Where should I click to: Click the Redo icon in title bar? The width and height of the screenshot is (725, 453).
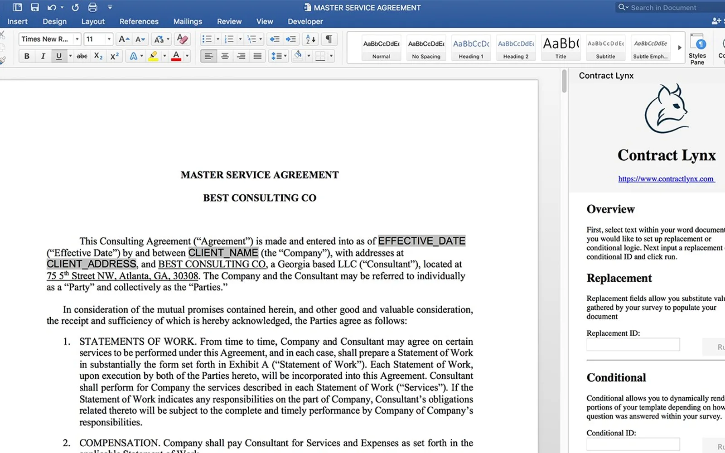coord(75,7)
